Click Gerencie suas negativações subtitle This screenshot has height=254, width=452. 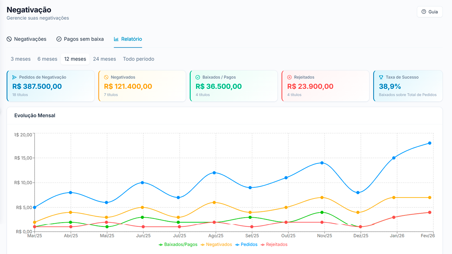point(38,18)
